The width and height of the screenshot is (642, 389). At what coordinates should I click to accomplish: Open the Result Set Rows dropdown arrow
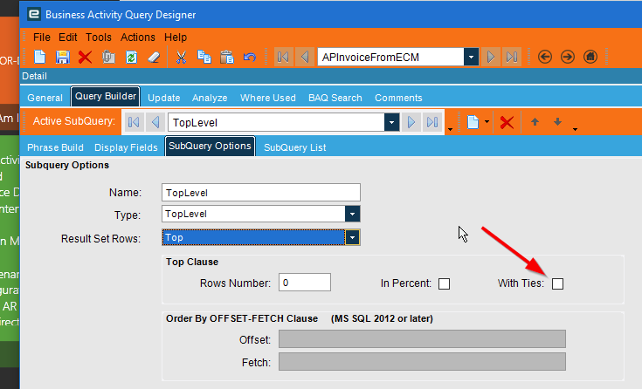353,237
